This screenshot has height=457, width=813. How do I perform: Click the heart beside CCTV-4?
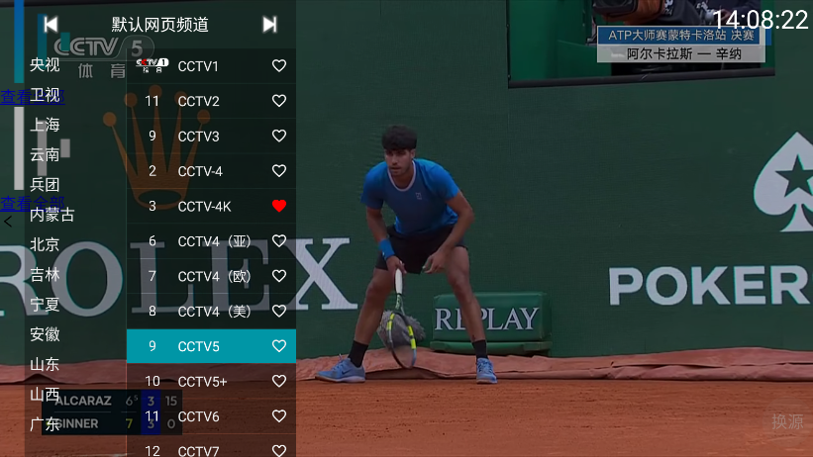click(279, 170)
